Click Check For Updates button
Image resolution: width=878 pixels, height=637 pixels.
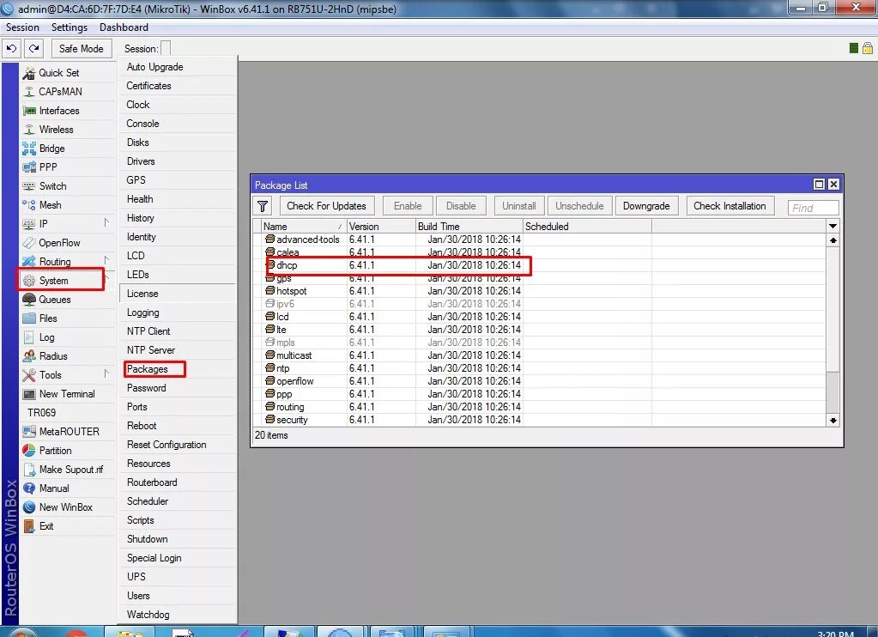(326, 206)
